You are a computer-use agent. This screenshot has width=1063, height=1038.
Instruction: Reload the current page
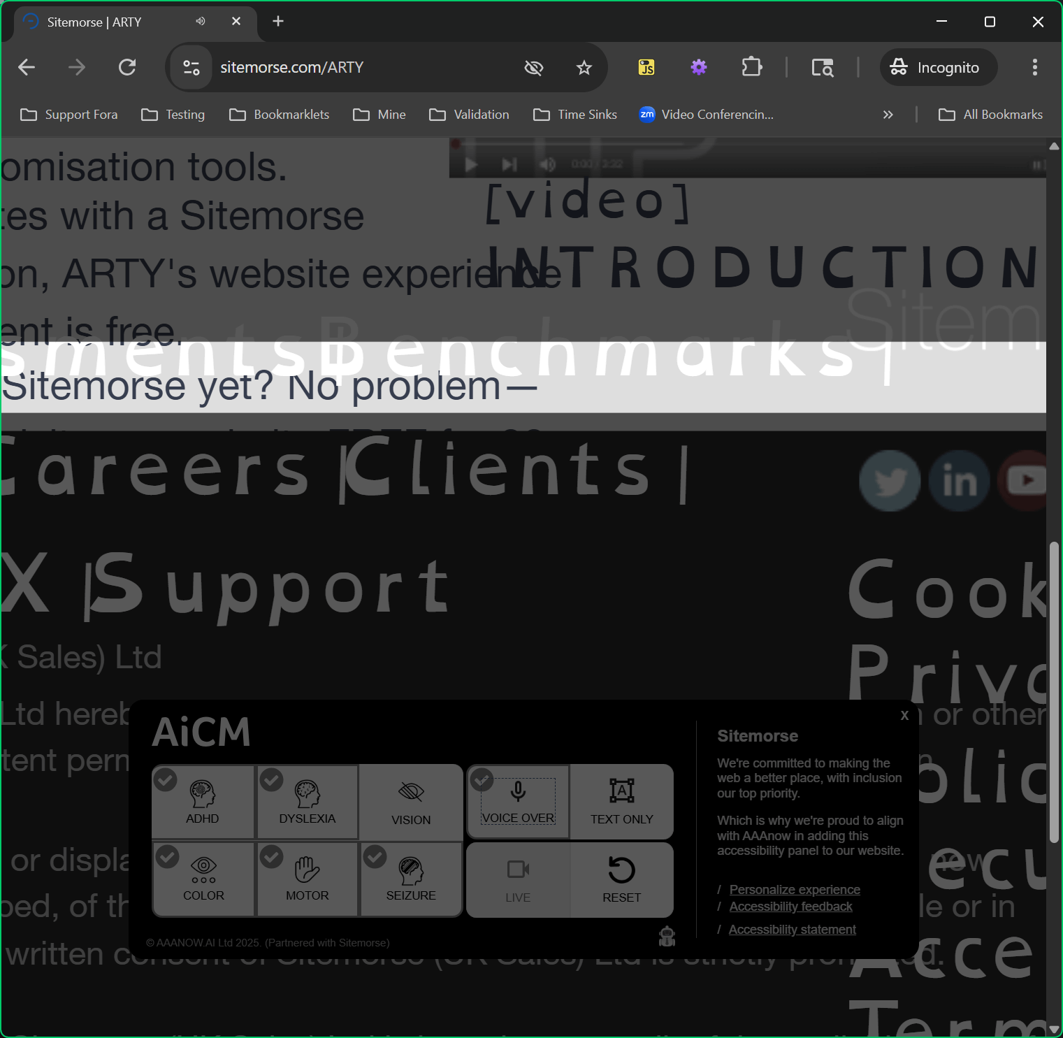click(x=127, y=67)
